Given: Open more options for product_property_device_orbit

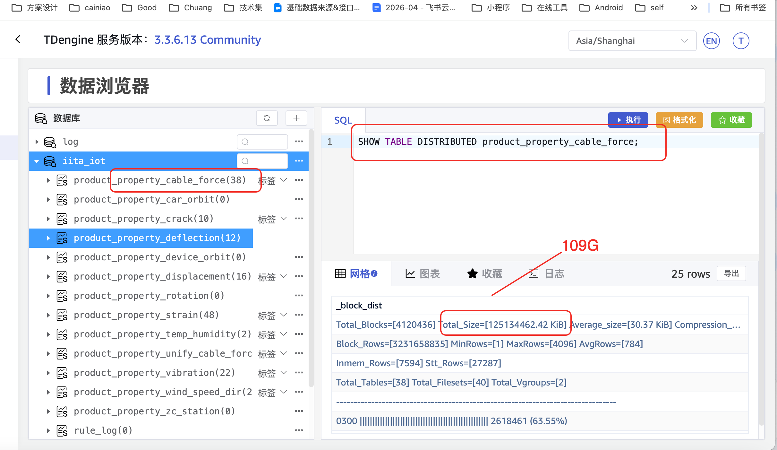Looking at the screenshot, I should coord(299,257).
